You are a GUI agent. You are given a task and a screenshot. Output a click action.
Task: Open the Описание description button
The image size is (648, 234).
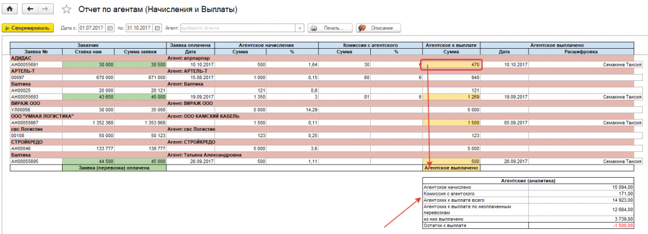378,28
